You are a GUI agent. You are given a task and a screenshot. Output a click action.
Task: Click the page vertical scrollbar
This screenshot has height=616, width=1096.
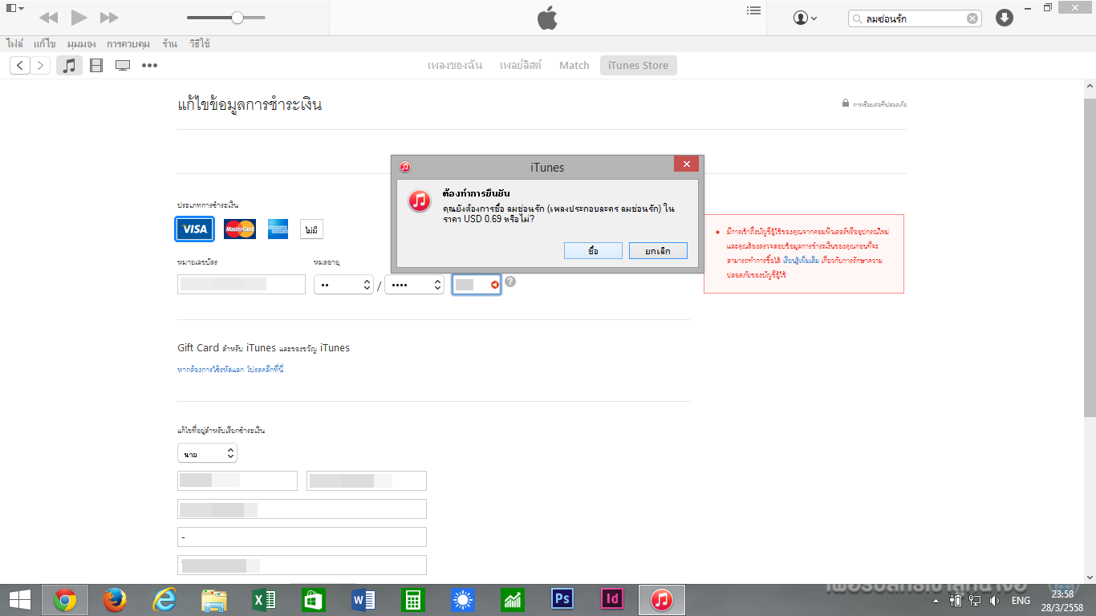point(1090,257)
